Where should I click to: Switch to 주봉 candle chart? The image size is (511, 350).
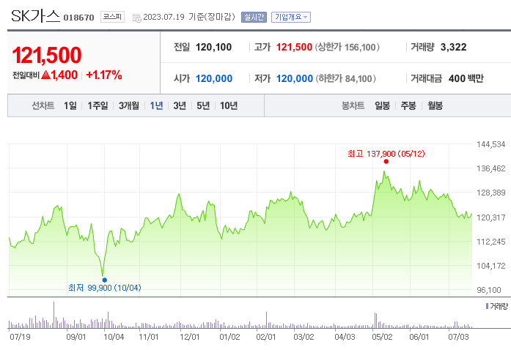(x=408, y=105)
